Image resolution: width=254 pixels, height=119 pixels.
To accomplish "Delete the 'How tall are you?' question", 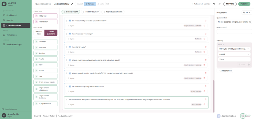I will pos(206,47).
